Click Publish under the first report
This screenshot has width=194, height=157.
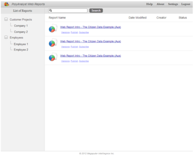(x=74, y=32)
